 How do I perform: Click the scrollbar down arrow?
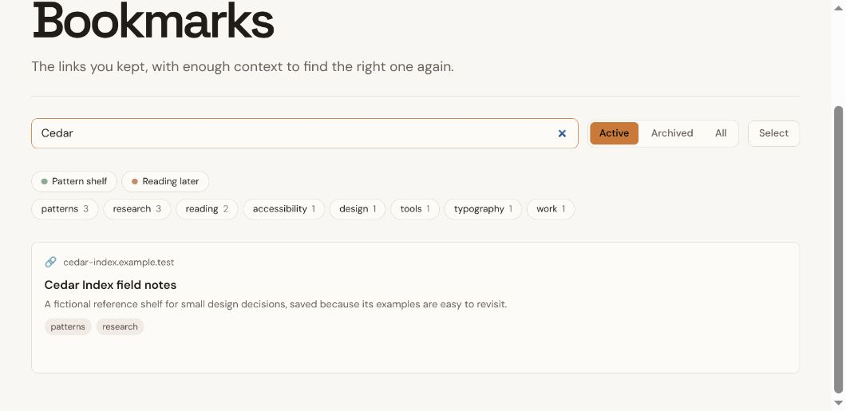838,404
